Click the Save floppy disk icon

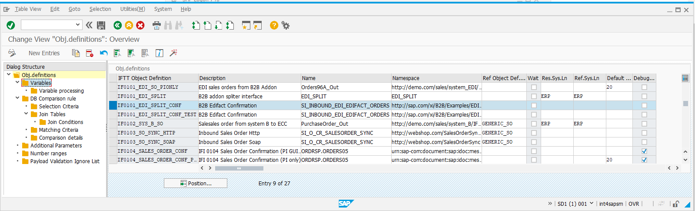coord(101,25)
